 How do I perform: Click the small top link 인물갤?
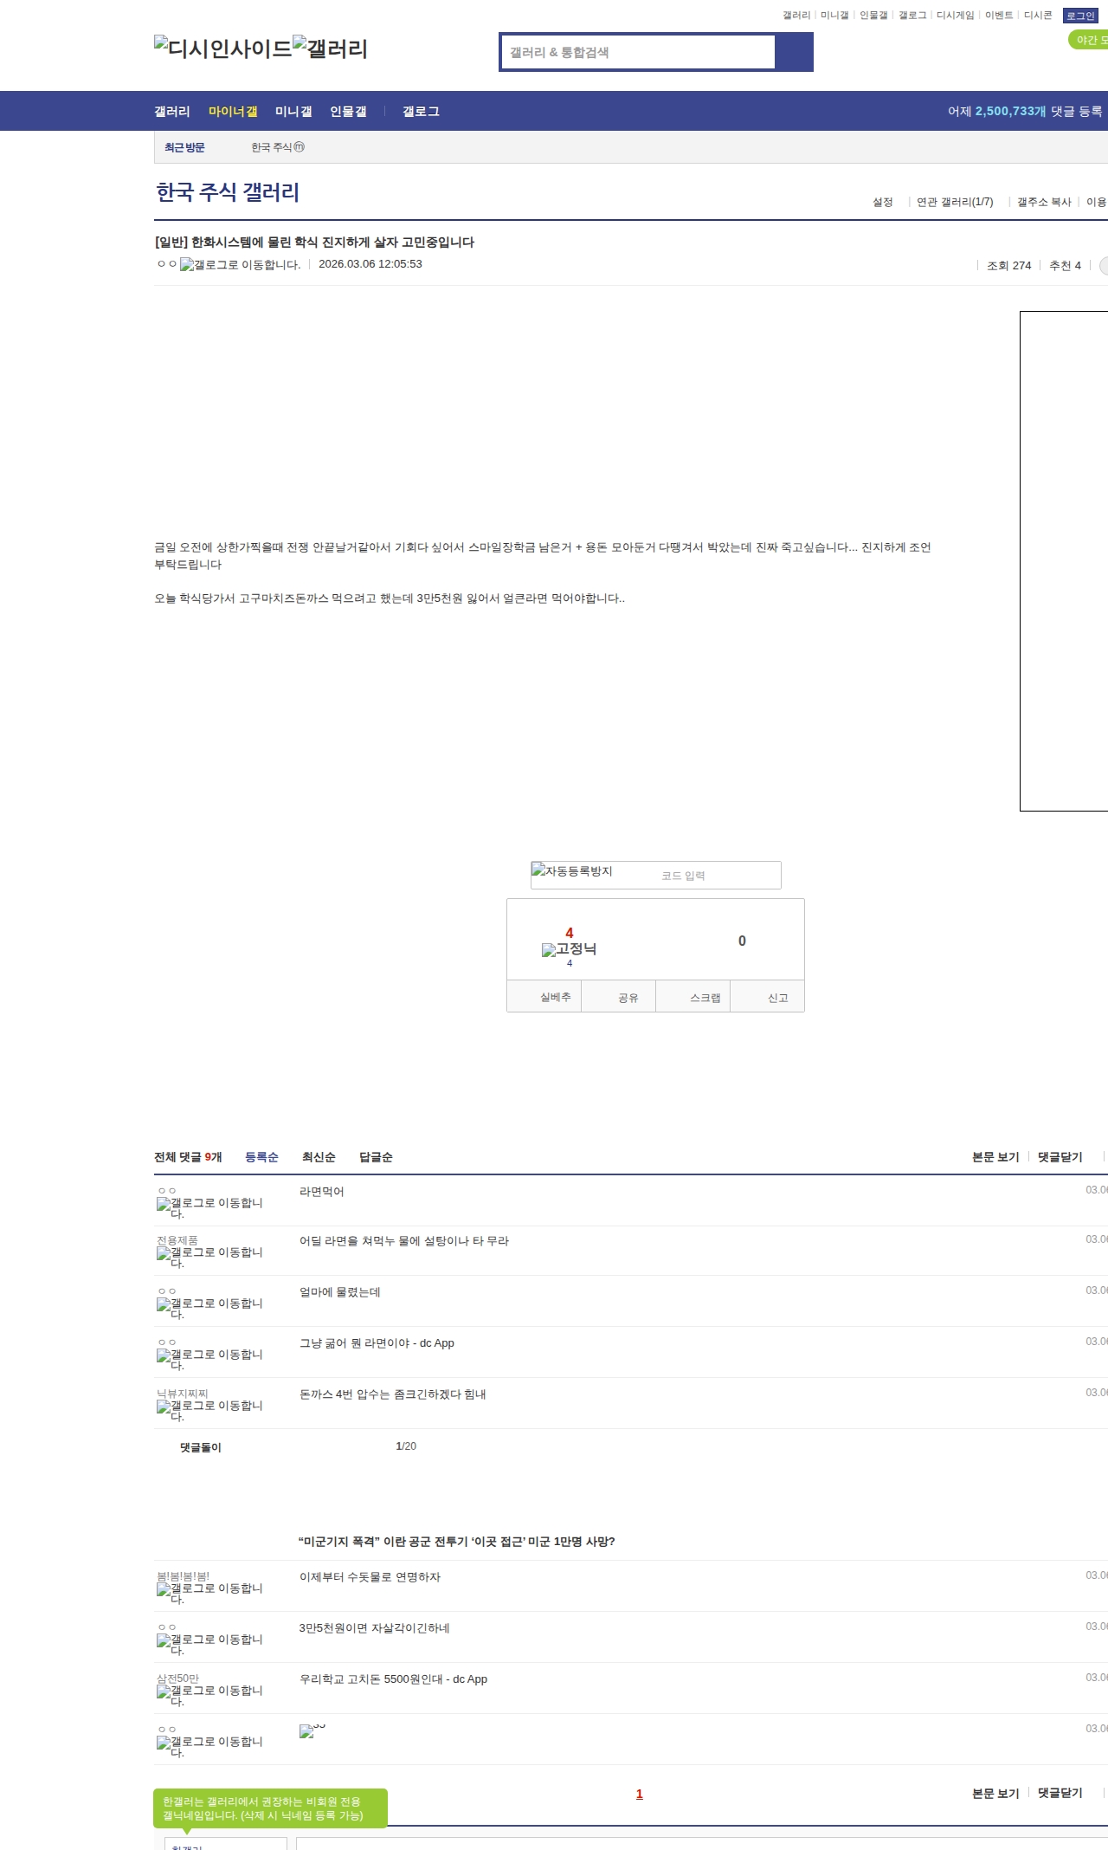click(873, 16)
